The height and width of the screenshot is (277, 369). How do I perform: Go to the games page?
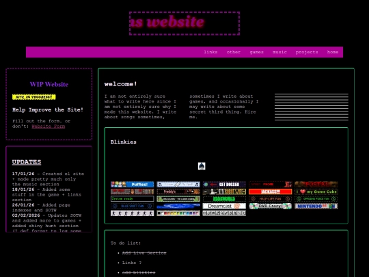coord(256,52)
